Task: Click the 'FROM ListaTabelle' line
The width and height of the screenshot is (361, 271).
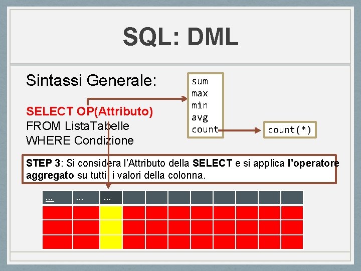Action: 78,126
